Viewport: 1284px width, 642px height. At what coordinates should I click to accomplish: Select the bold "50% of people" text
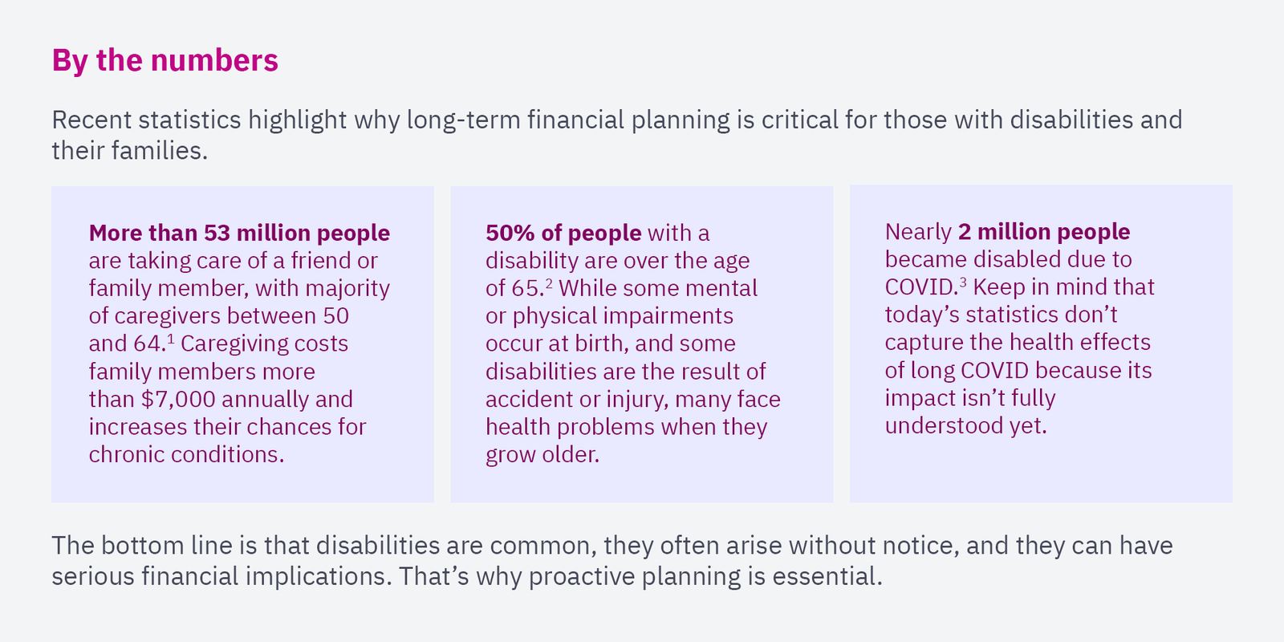[563, 233]
